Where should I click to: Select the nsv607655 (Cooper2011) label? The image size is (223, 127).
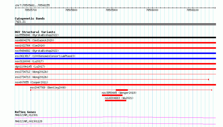click(32, 82)
